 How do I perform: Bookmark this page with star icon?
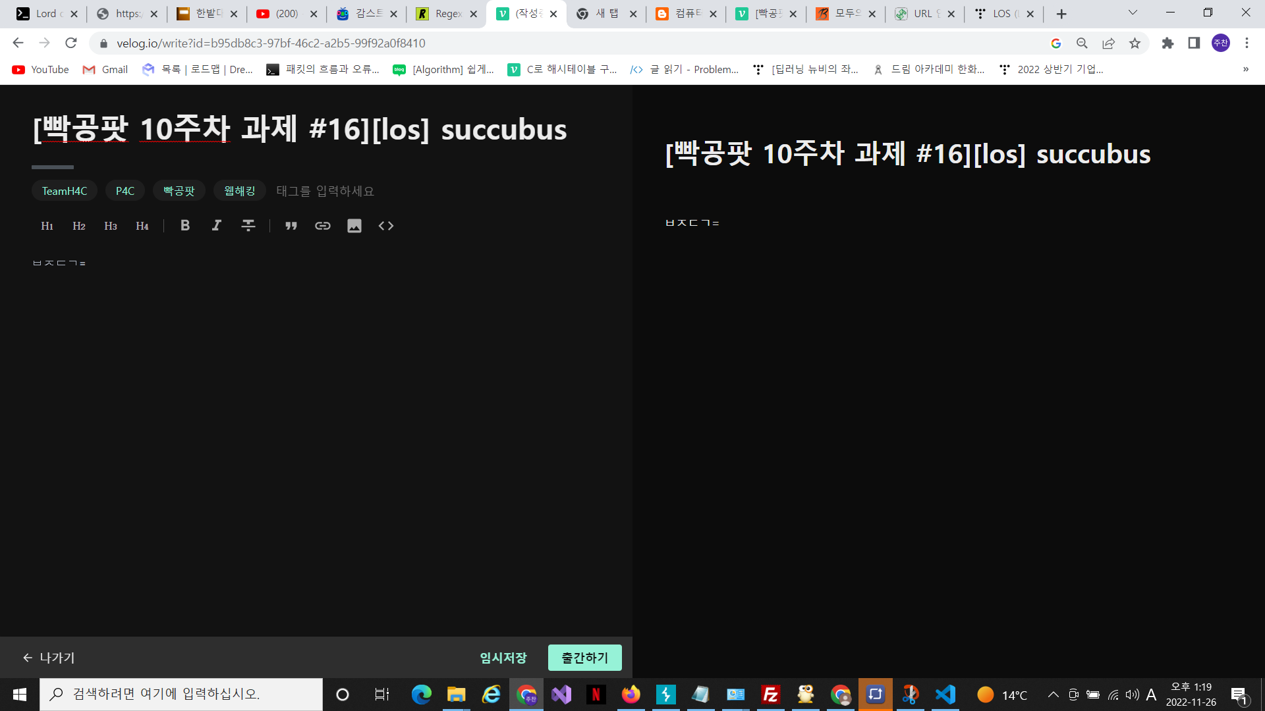pyautogui.click(x=1135, y=43)
